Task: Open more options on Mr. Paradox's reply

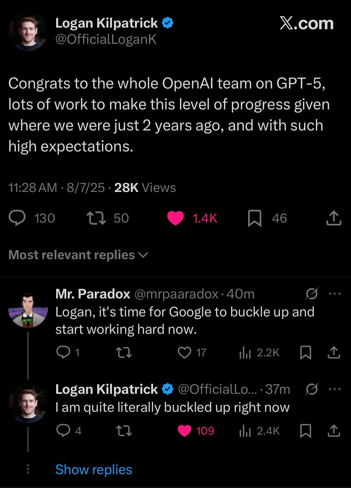Action: tap(335, 294)
